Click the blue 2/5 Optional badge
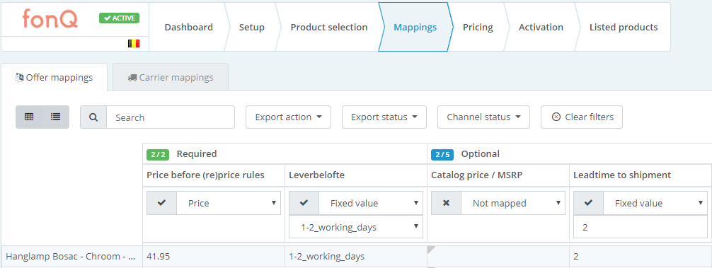 (442, 154)
